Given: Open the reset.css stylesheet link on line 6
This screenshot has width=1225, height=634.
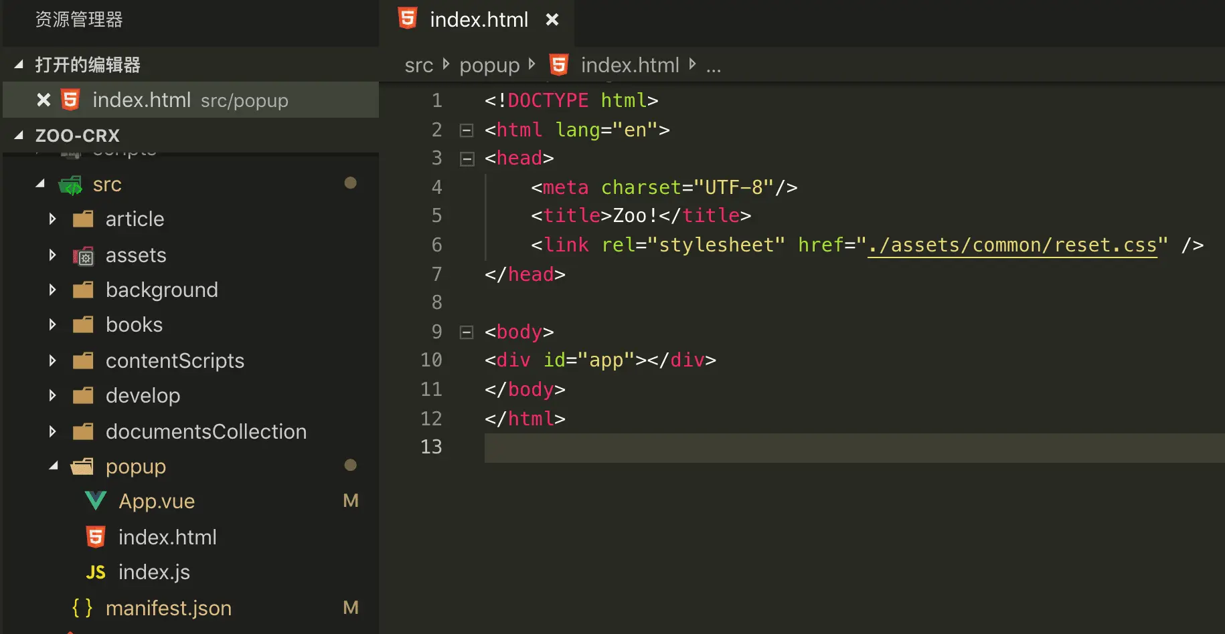Looking at the screenshot, I should (1012, 245).
